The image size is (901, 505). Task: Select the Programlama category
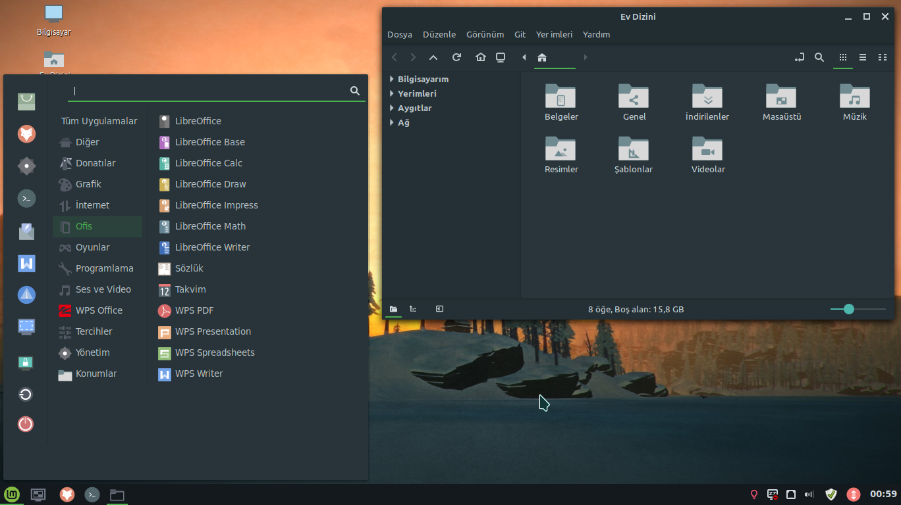(97, 268)
